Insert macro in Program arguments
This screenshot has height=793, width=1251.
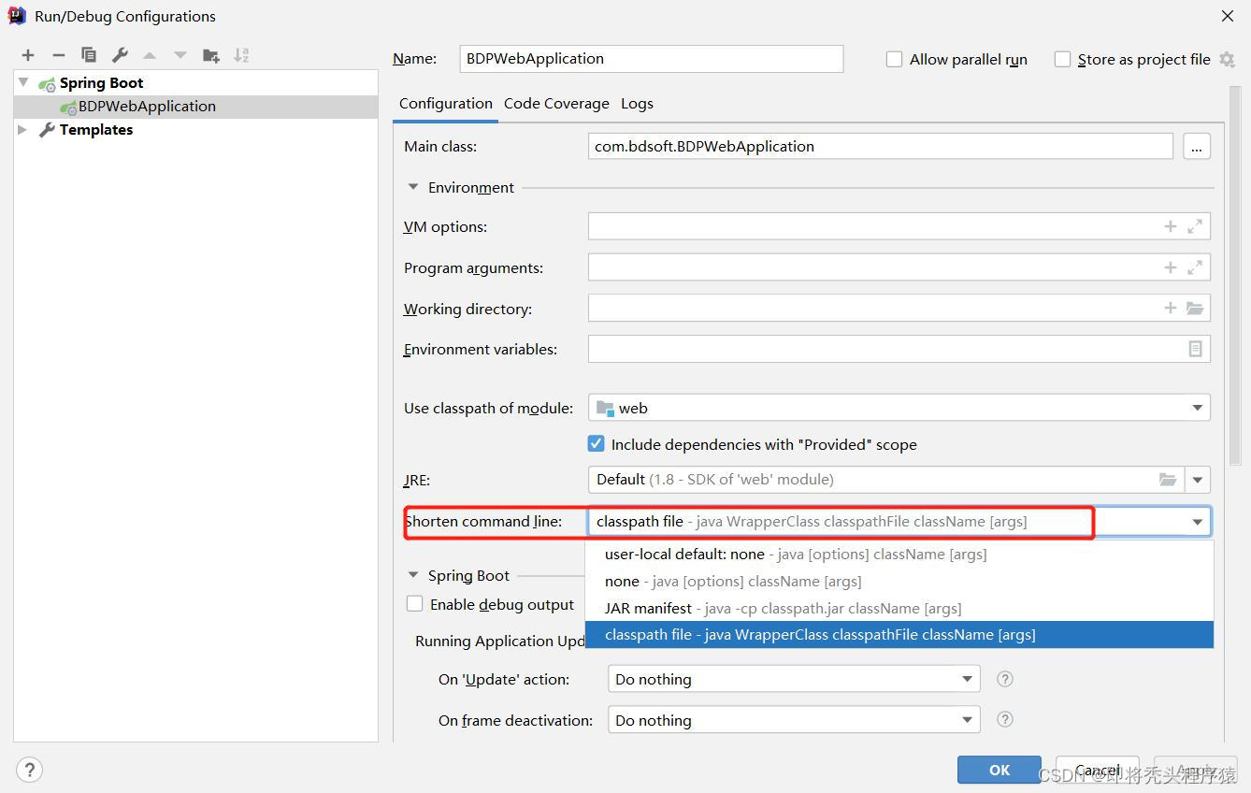point(1170,267)
